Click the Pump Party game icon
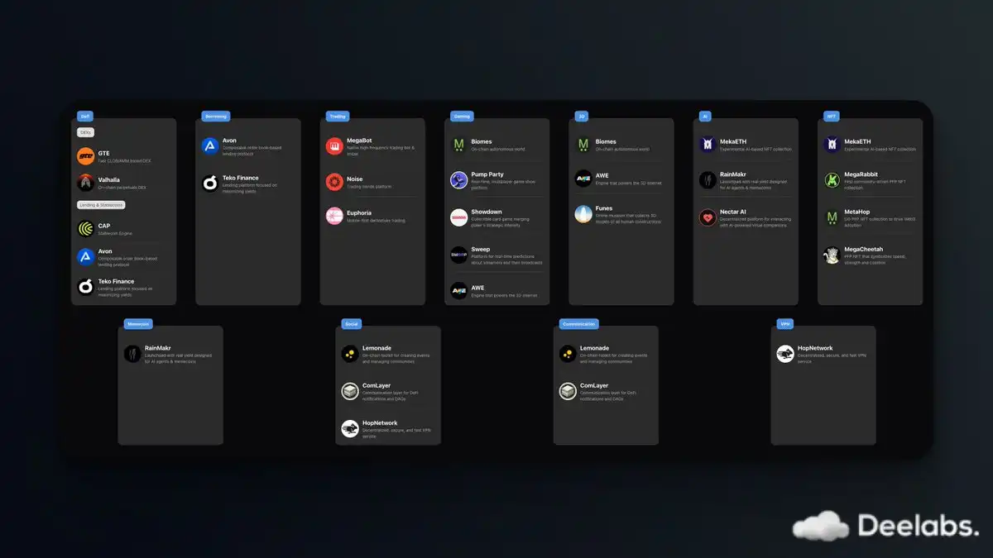 [x=458, y=179]
